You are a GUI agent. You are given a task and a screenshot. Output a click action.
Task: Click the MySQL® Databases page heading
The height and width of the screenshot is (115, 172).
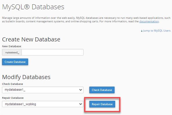(x=33, y=7)
